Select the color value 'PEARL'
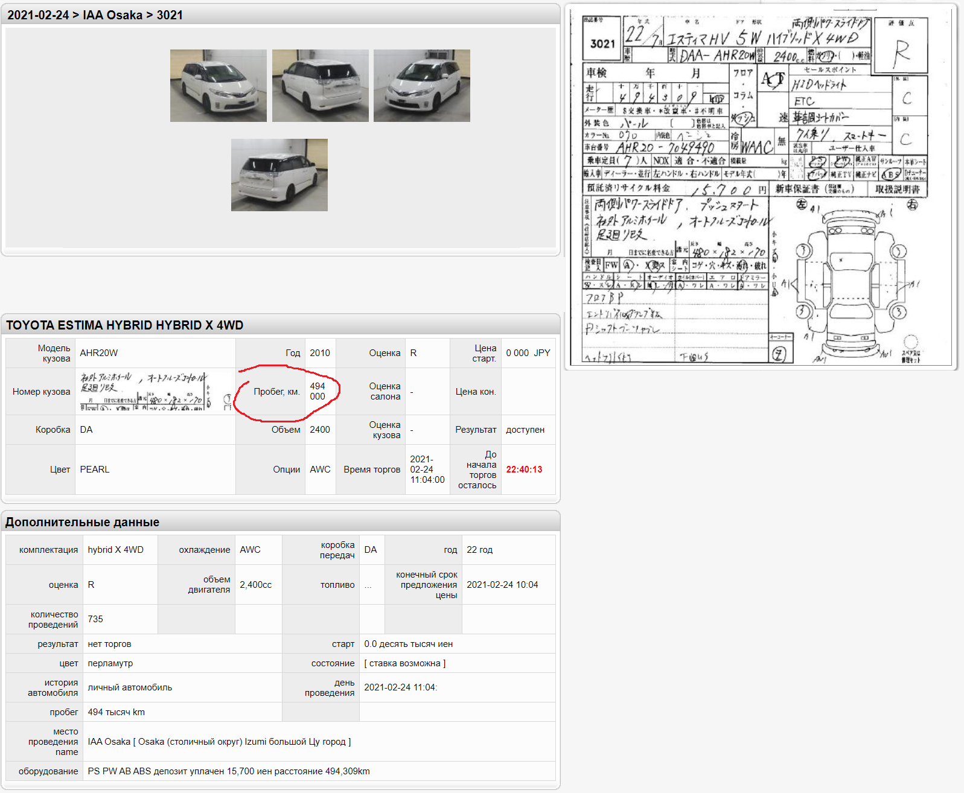 pos(95,470)
